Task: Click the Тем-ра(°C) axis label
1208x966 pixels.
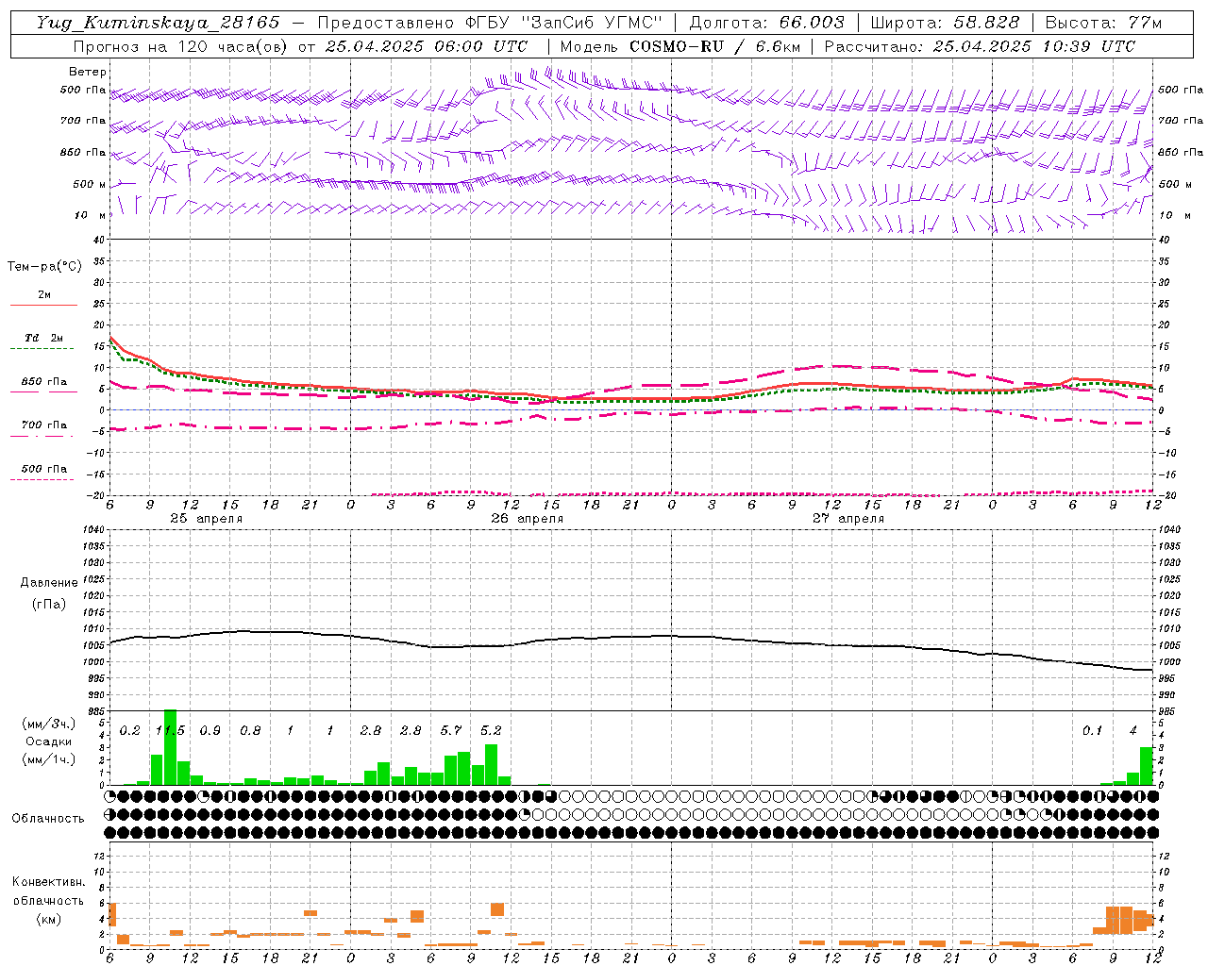Action: pos(44,267)
